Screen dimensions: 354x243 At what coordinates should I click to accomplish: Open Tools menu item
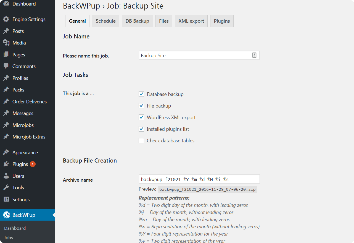pos(28,188)
